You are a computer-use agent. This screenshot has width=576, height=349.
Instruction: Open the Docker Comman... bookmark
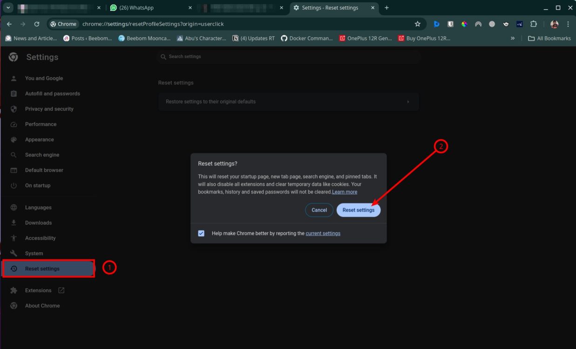point(306,38)
